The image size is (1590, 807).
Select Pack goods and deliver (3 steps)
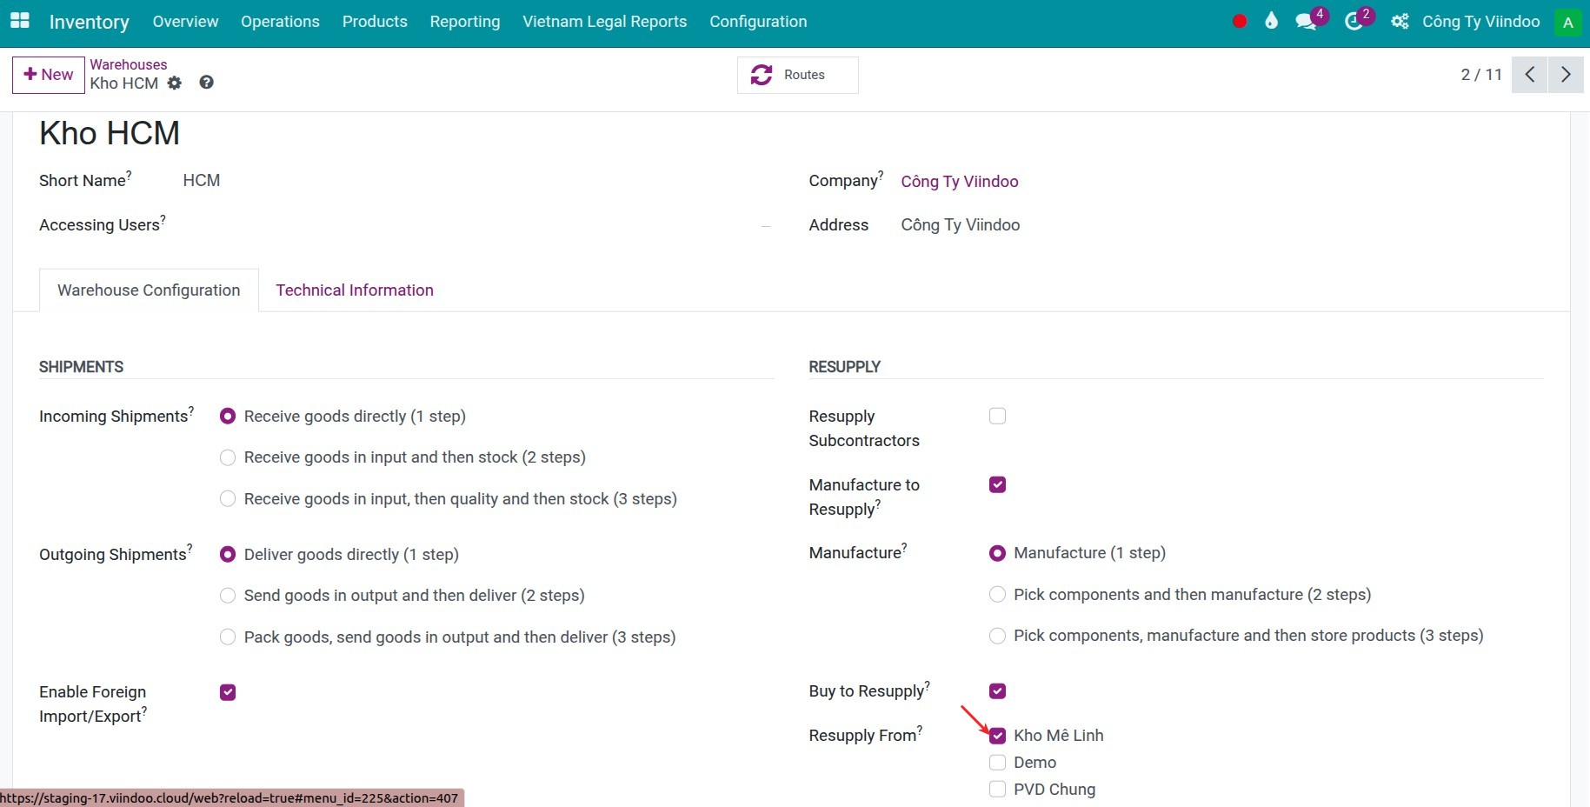point(228,637)
